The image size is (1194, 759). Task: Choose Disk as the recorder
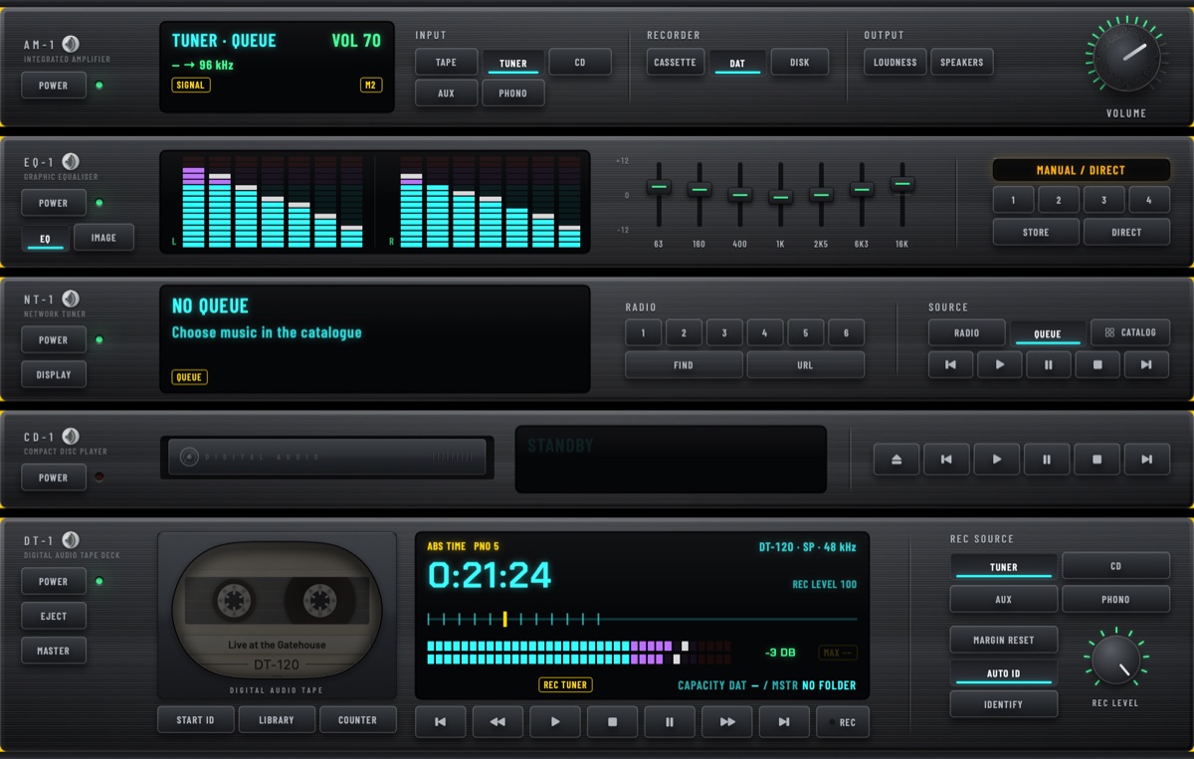pyautogui.click(x=800, y=62)
